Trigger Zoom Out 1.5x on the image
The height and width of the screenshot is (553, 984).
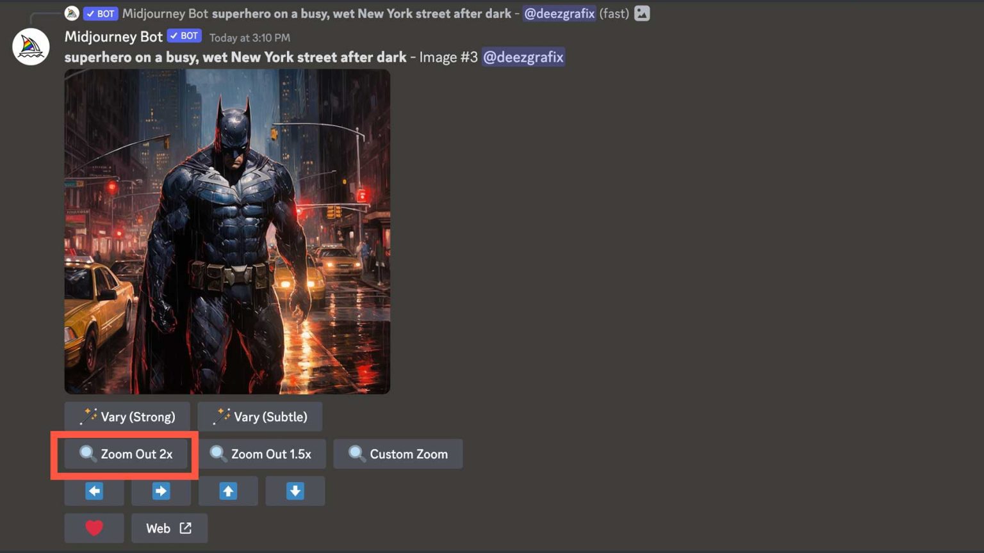[263, 454]
